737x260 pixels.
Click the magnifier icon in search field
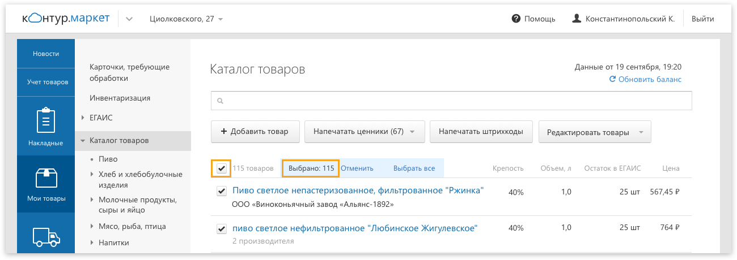pyautogui.click(x=220, y=101)
